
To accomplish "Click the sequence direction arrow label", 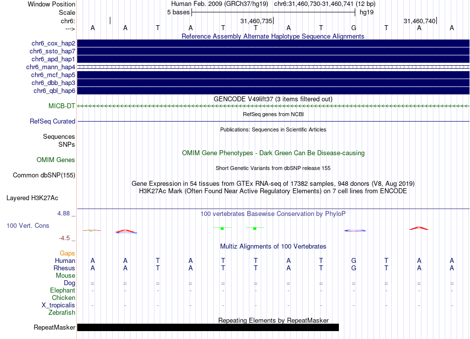I will (70, 29).
